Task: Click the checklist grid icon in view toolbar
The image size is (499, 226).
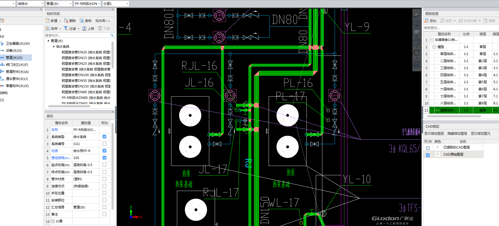Action: point(417,65)
